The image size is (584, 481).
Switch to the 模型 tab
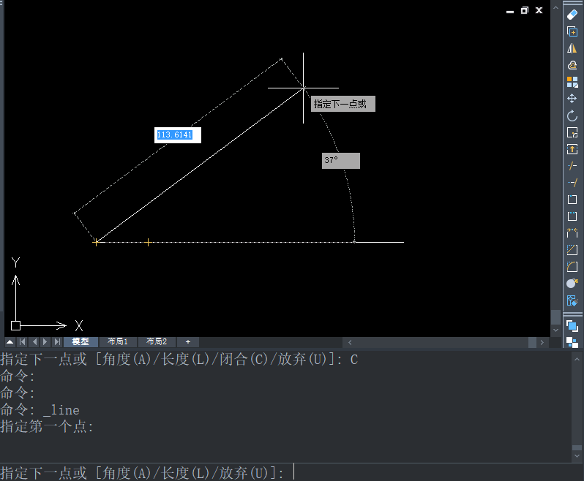81,342
